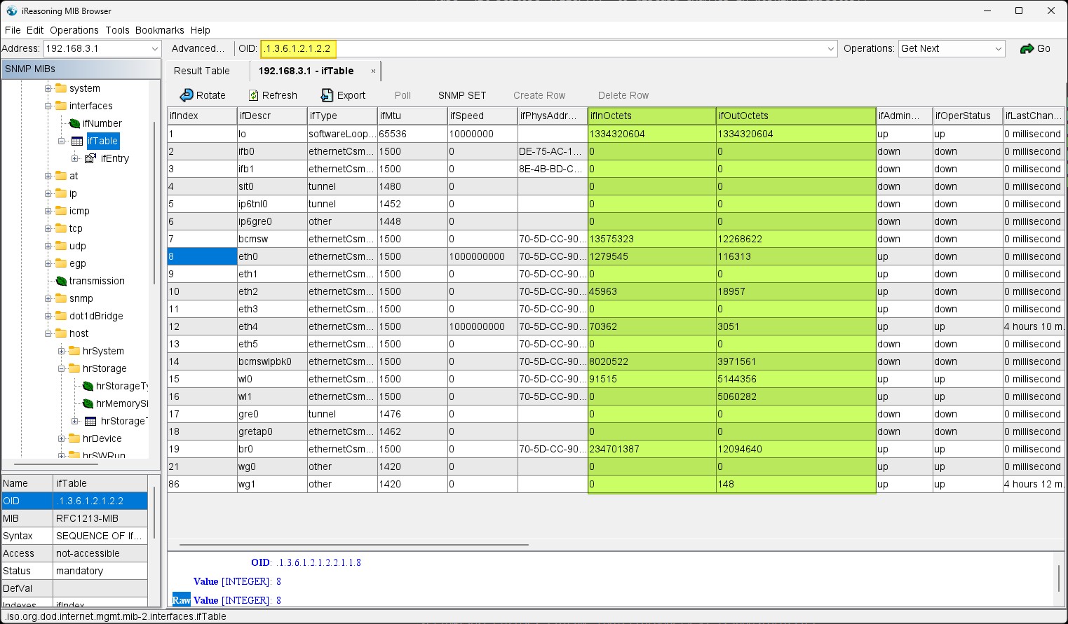Click the iReasoning app title icon
The width and height of the screenshot is (1068, 624).
coord(11,11)
